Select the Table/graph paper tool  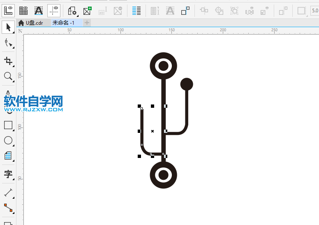(8, 156)
